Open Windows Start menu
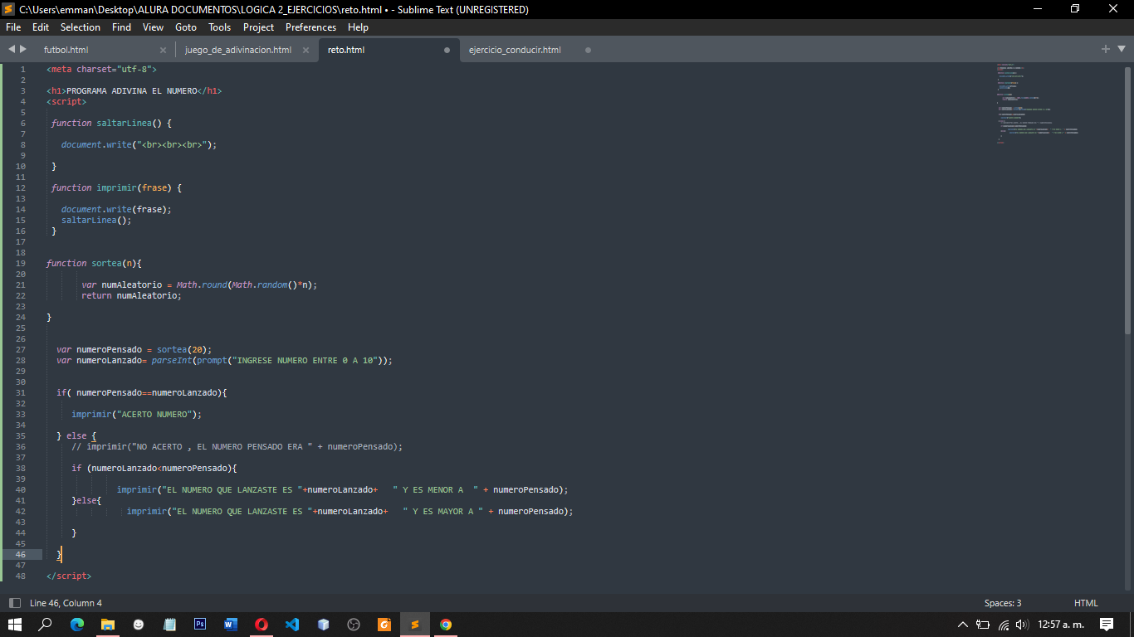 click(x=15, y=625)
